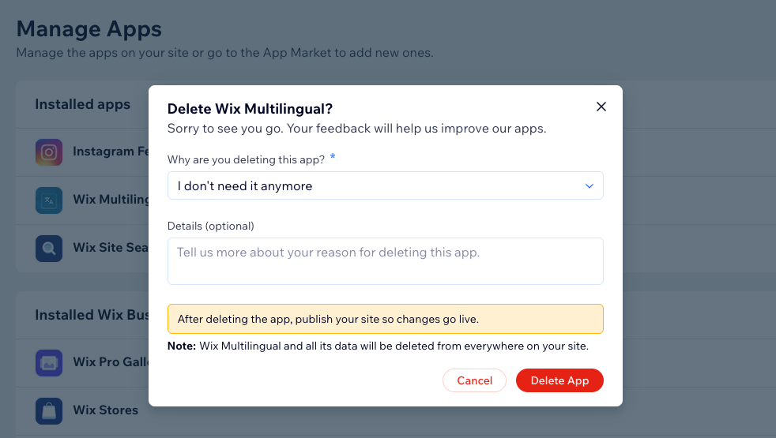The height and width of the screenshot is (438, 776).
Task: Cancel the app deletion
Action: tap(474, 380)
